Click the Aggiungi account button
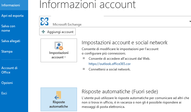Screen dimensions: 191x112 point(57,32)
